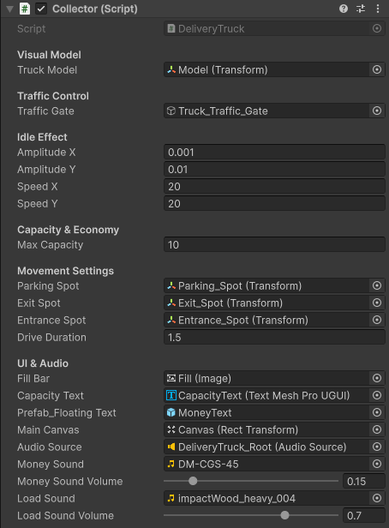Image resolution: width=389 pixels, height=528 pixels.
Task: Select the CapacityText Text Mesh Pro reference
Action: point(266,395)
